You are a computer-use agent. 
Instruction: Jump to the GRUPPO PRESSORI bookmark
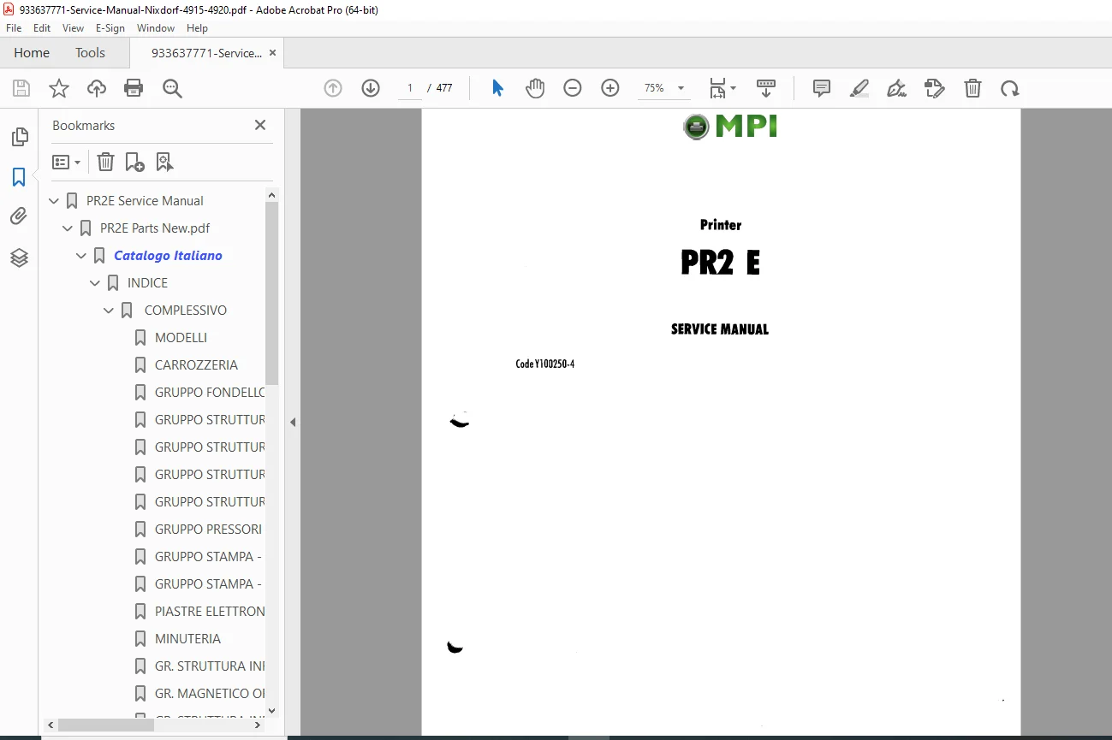click(208, 530)
